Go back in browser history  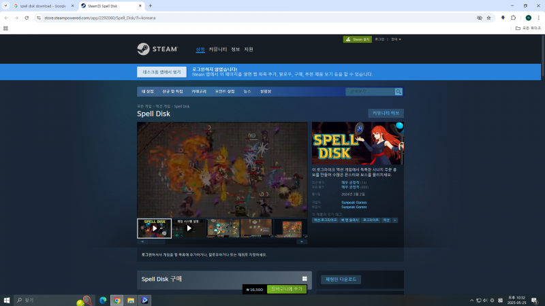[6, 18]
